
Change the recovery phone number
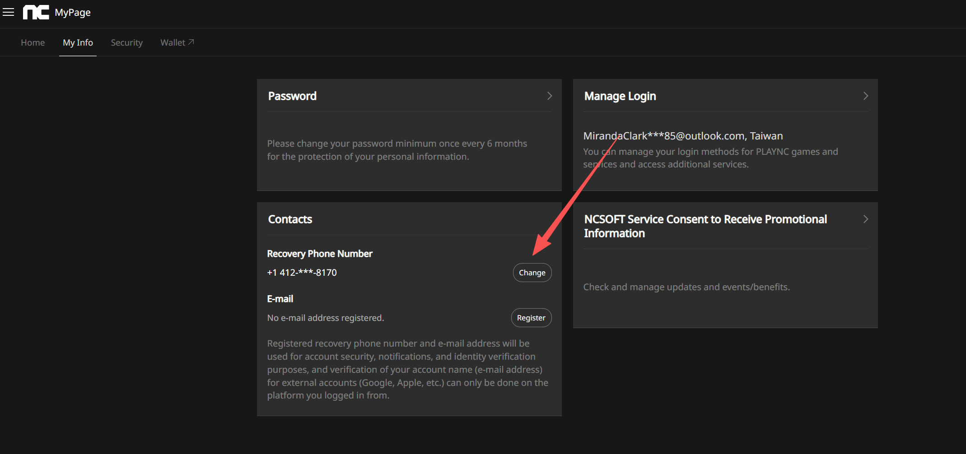[532, 273]
